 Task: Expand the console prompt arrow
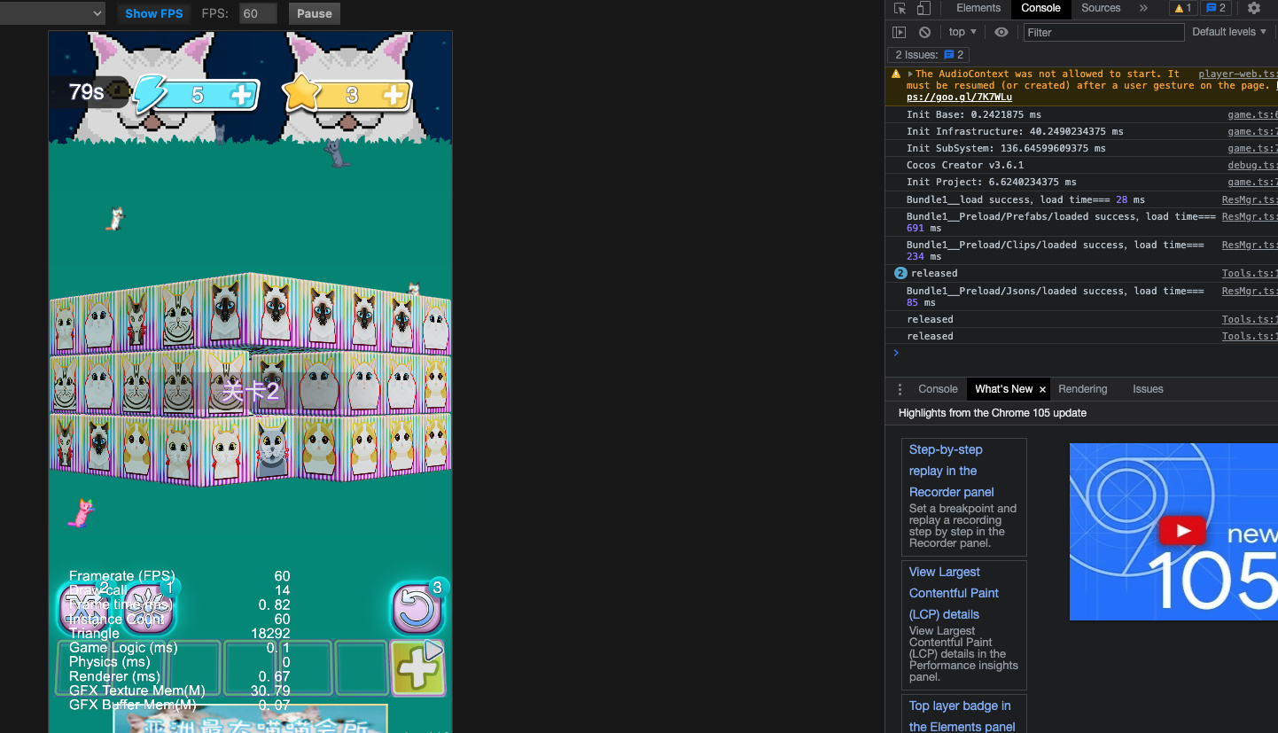coord(896,353)
